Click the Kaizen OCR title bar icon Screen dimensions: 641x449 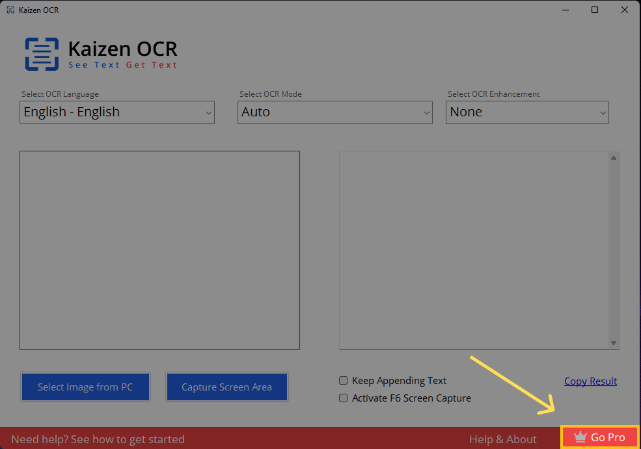click(10, 10)
